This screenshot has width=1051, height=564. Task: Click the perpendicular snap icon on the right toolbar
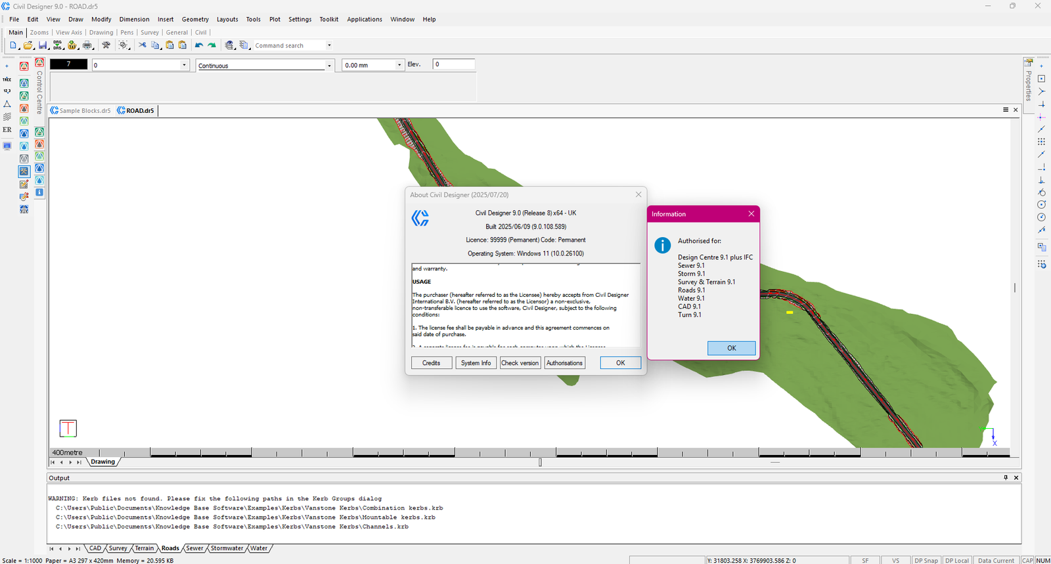tap(1041, 180)
